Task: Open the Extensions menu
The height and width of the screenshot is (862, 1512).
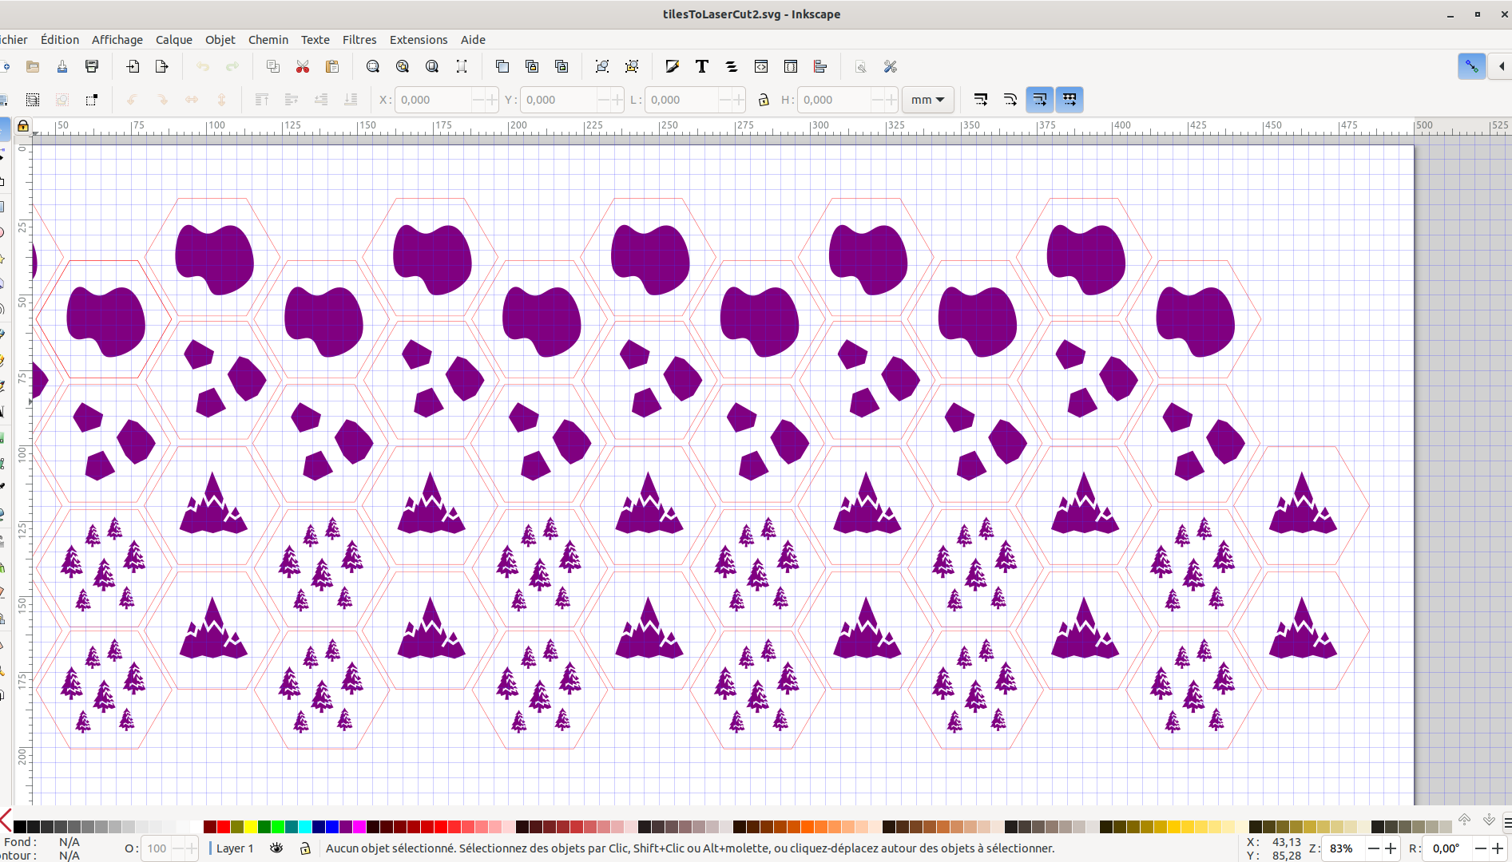Action: click(419, 39)
